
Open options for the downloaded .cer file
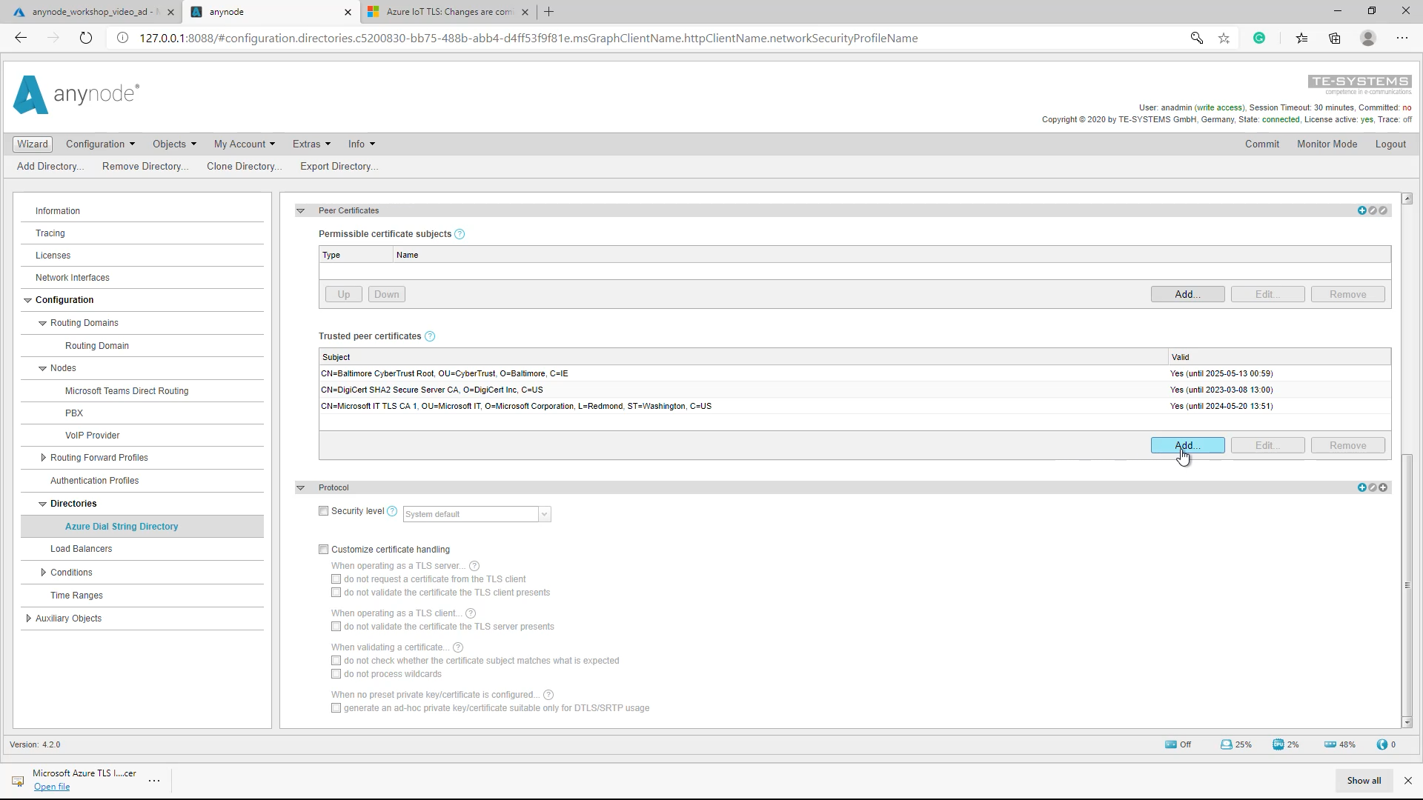coord(154,781)
